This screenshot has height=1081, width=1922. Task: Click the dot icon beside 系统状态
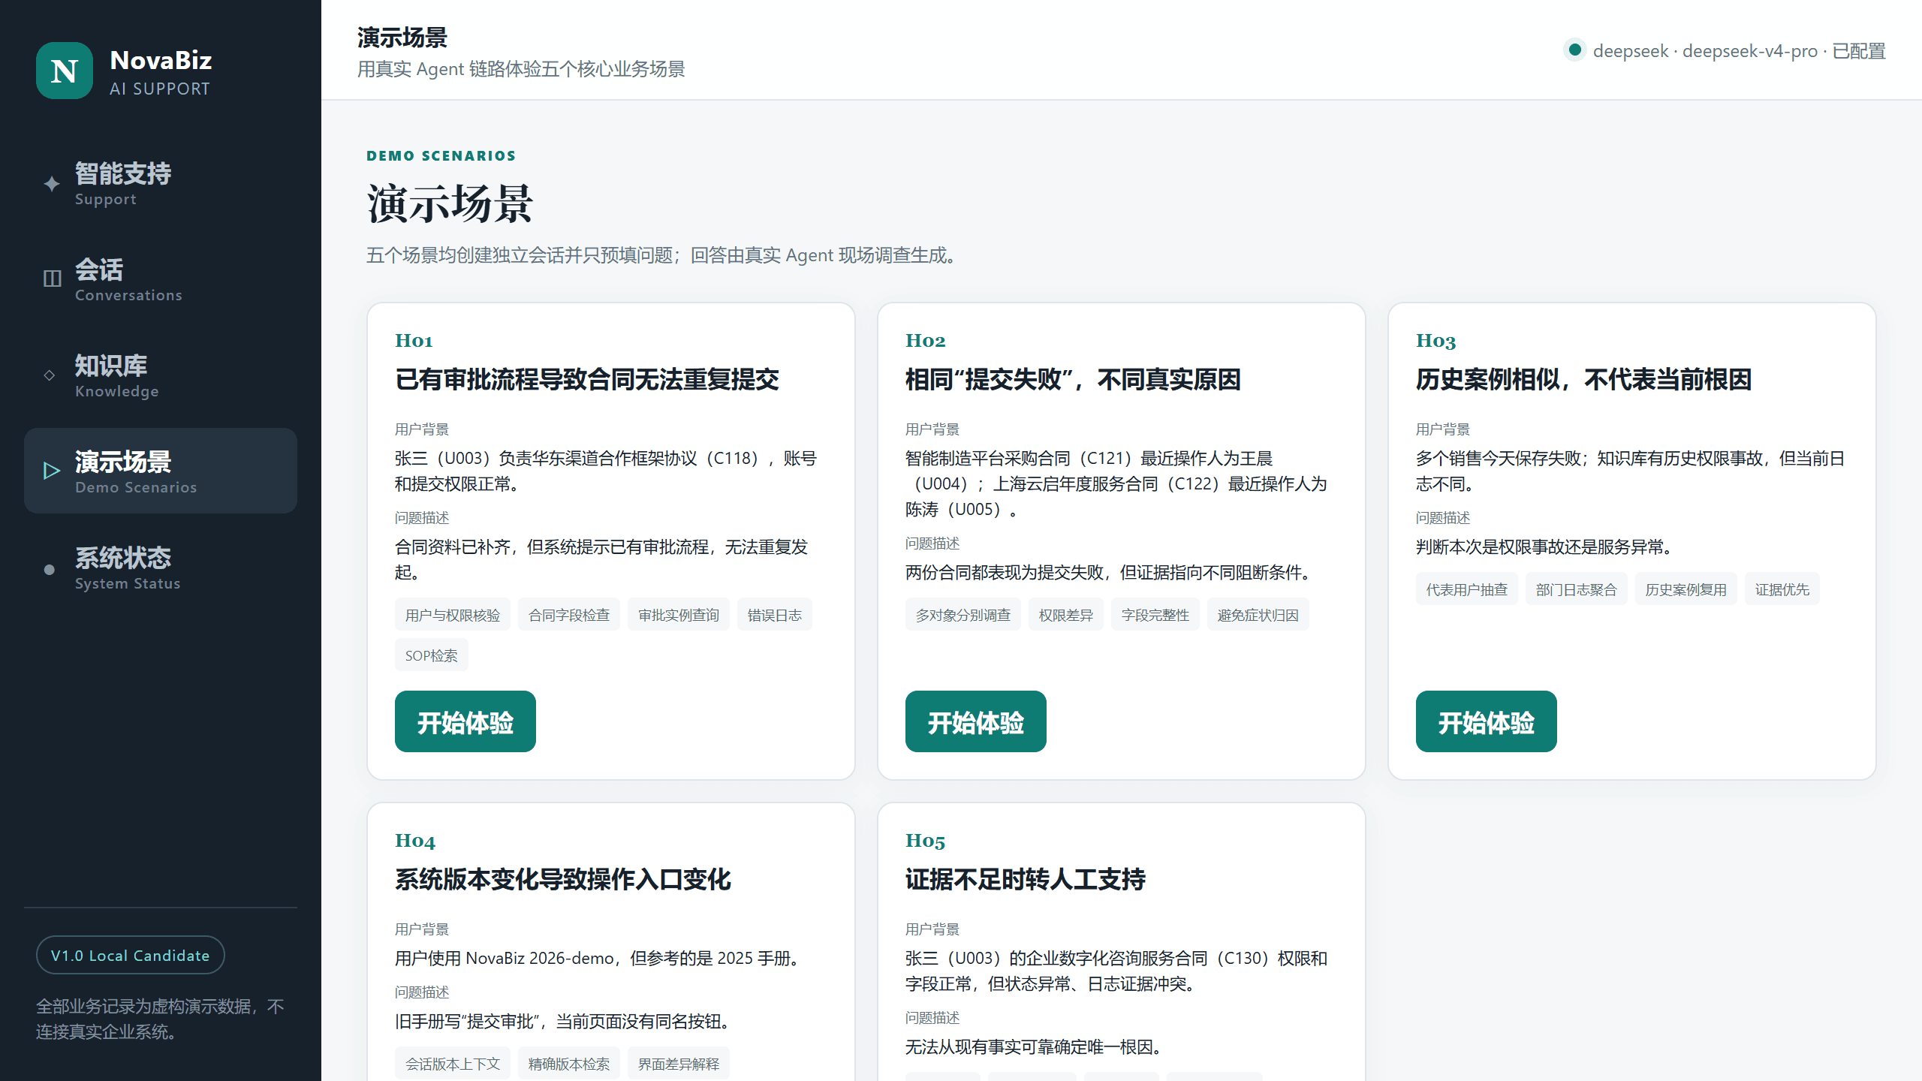(50, 570)
